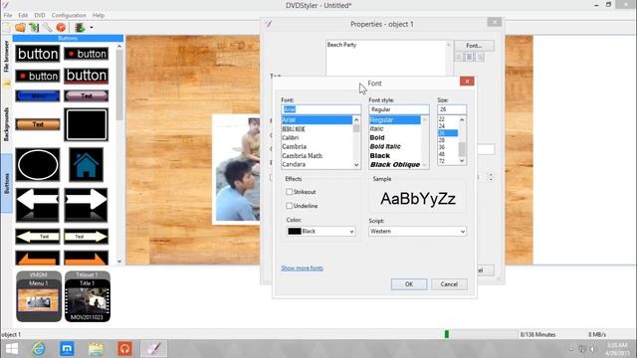This screenshot has height=358, width=637.
Task: Open the Configuration menu
Action: (69, 15)
